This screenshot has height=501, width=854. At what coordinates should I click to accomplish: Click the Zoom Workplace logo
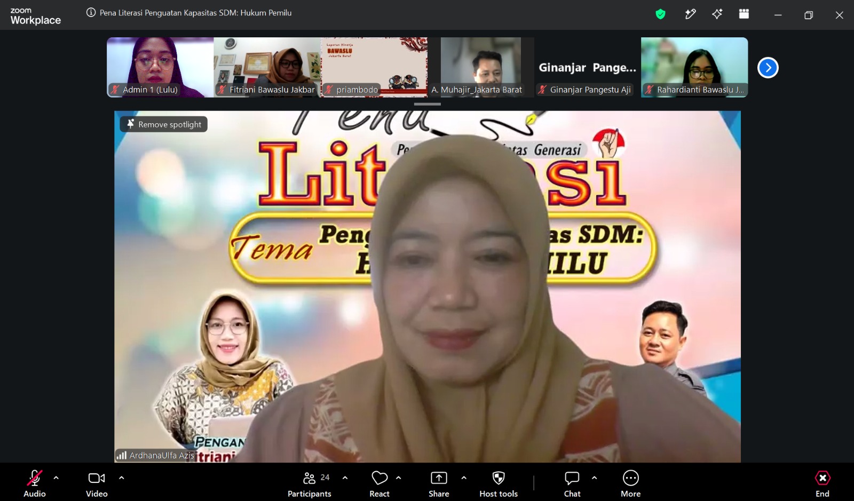coord(35,17)
